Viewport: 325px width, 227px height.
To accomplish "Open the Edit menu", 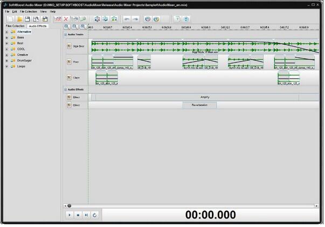I will 15,12.
